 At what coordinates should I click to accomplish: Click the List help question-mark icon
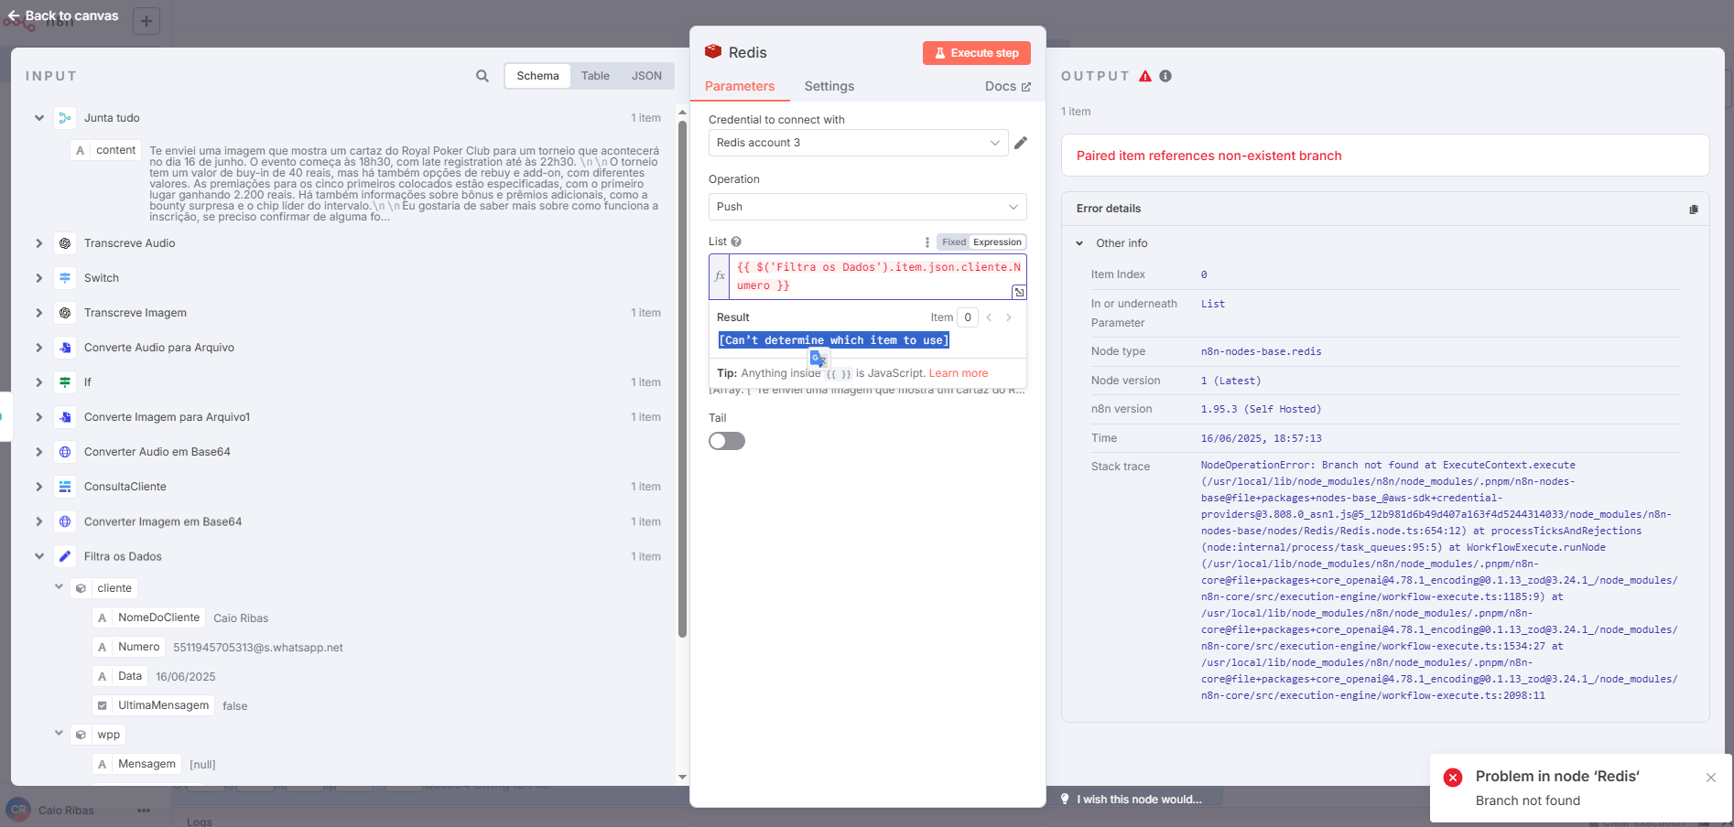[736, 242]
